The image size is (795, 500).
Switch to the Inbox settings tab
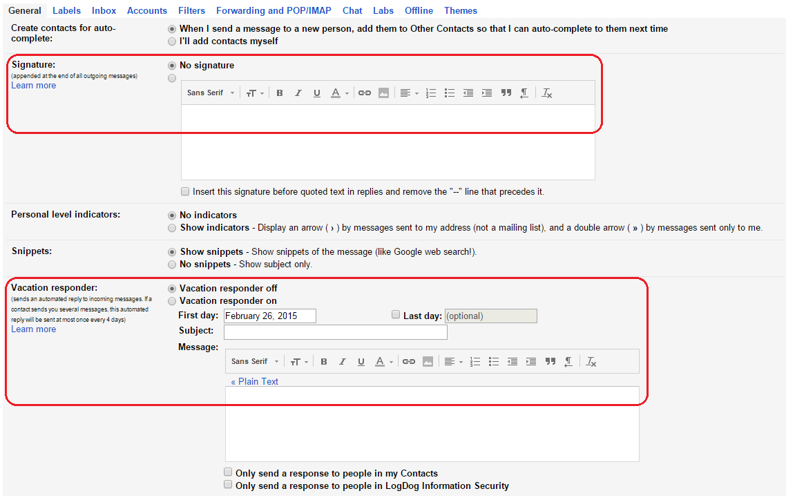(x=104, y=10)
